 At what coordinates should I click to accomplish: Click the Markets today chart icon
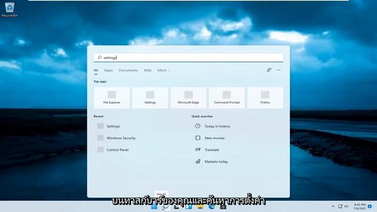pyautogui.click(x=198, y=161)
